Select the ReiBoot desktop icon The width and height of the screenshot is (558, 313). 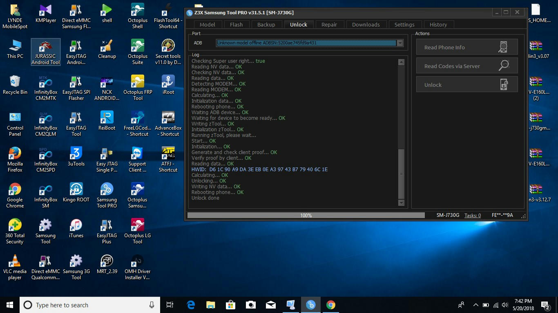tap(107, 121)
